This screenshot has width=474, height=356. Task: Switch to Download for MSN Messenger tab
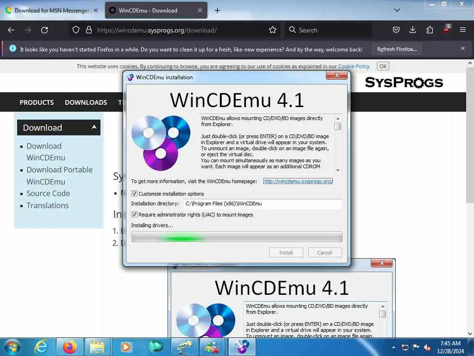pyautogui.click(x=52, y=11)
